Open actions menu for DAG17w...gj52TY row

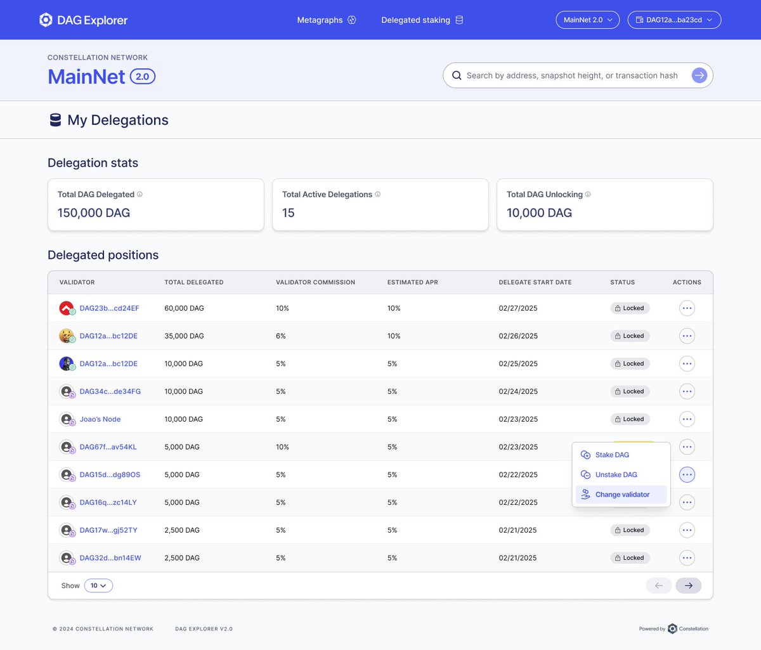[x=687, y=530]
